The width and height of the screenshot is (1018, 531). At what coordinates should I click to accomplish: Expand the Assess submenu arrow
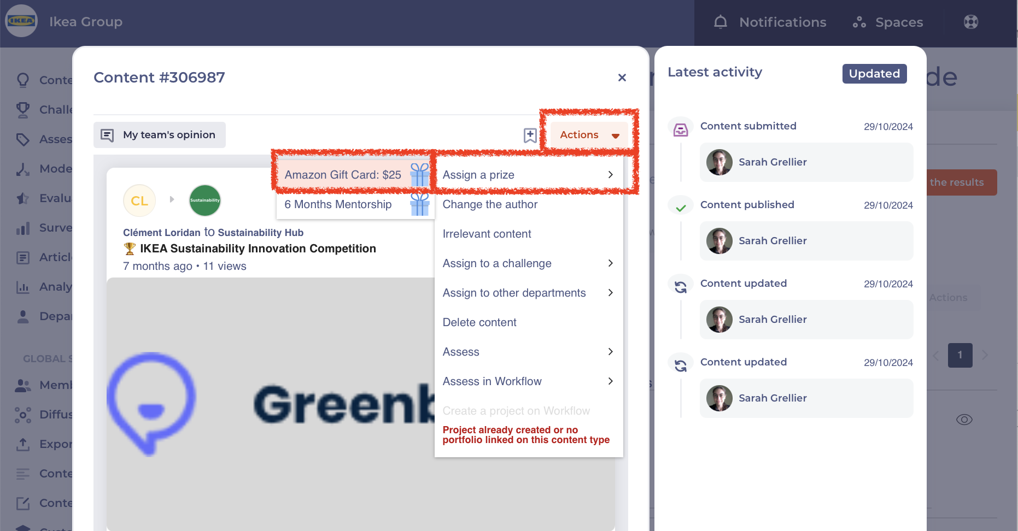(611, 352)
